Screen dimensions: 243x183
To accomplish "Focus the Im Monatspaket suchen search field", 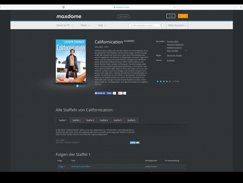I will [146, 25].
